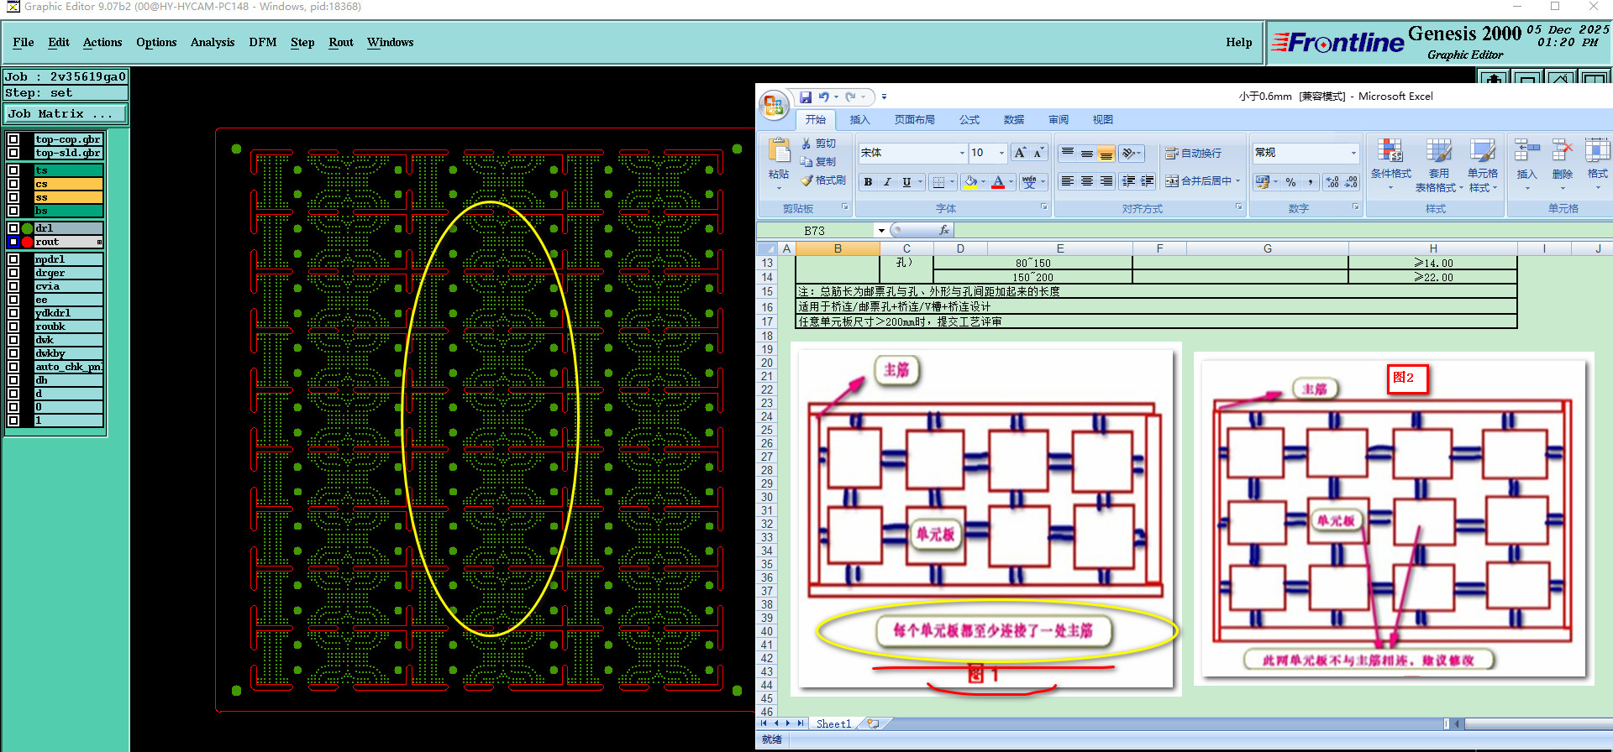Click Copy (复制) in Excel clipboard group

(x=818, y=161)
